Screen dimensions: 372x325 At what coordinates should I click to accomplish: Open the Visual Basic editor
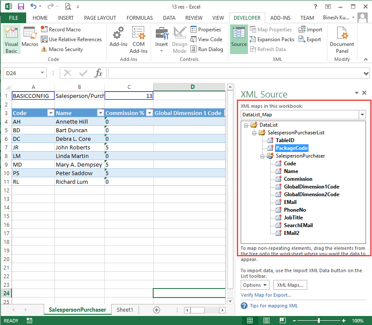(x=11, y=39)
